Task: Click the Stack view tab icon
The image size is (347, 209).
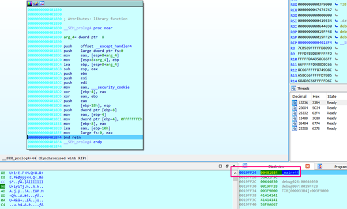Action: pos(245,166)
